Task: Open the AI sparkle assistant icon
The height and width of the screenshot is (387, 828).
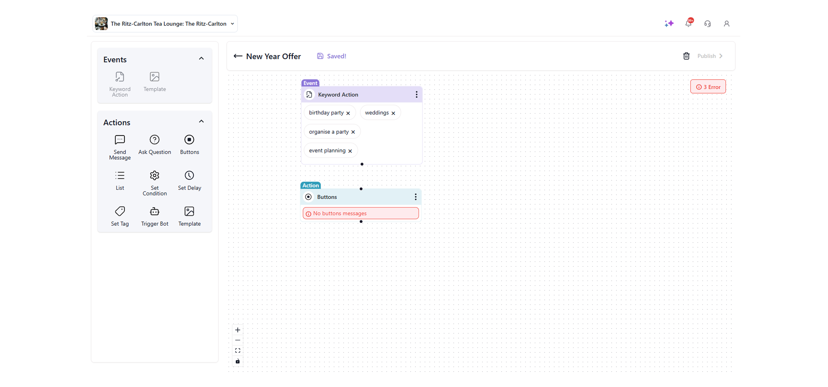Action: tap(669, 24)
